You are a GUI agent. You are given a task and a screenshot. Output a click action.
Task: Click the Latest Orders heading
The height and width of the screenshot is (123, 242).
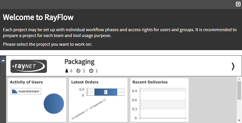tap(85, 82)
